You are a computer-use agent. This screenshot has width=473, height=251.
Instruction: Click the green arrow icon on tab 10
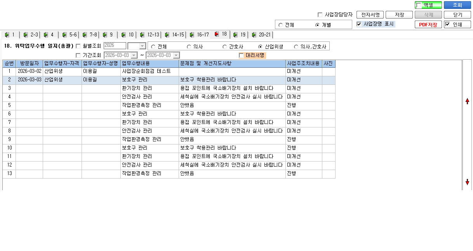[123, 34]
